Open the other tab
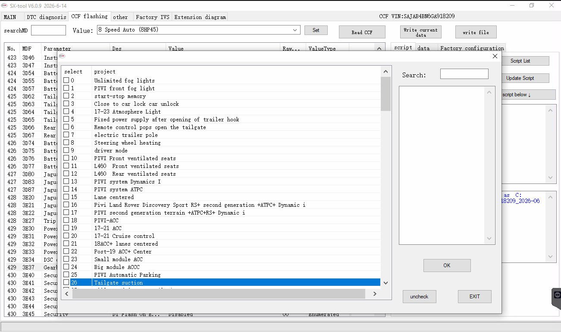Screen dimensions: 561x332 click(x=120, y=17)
